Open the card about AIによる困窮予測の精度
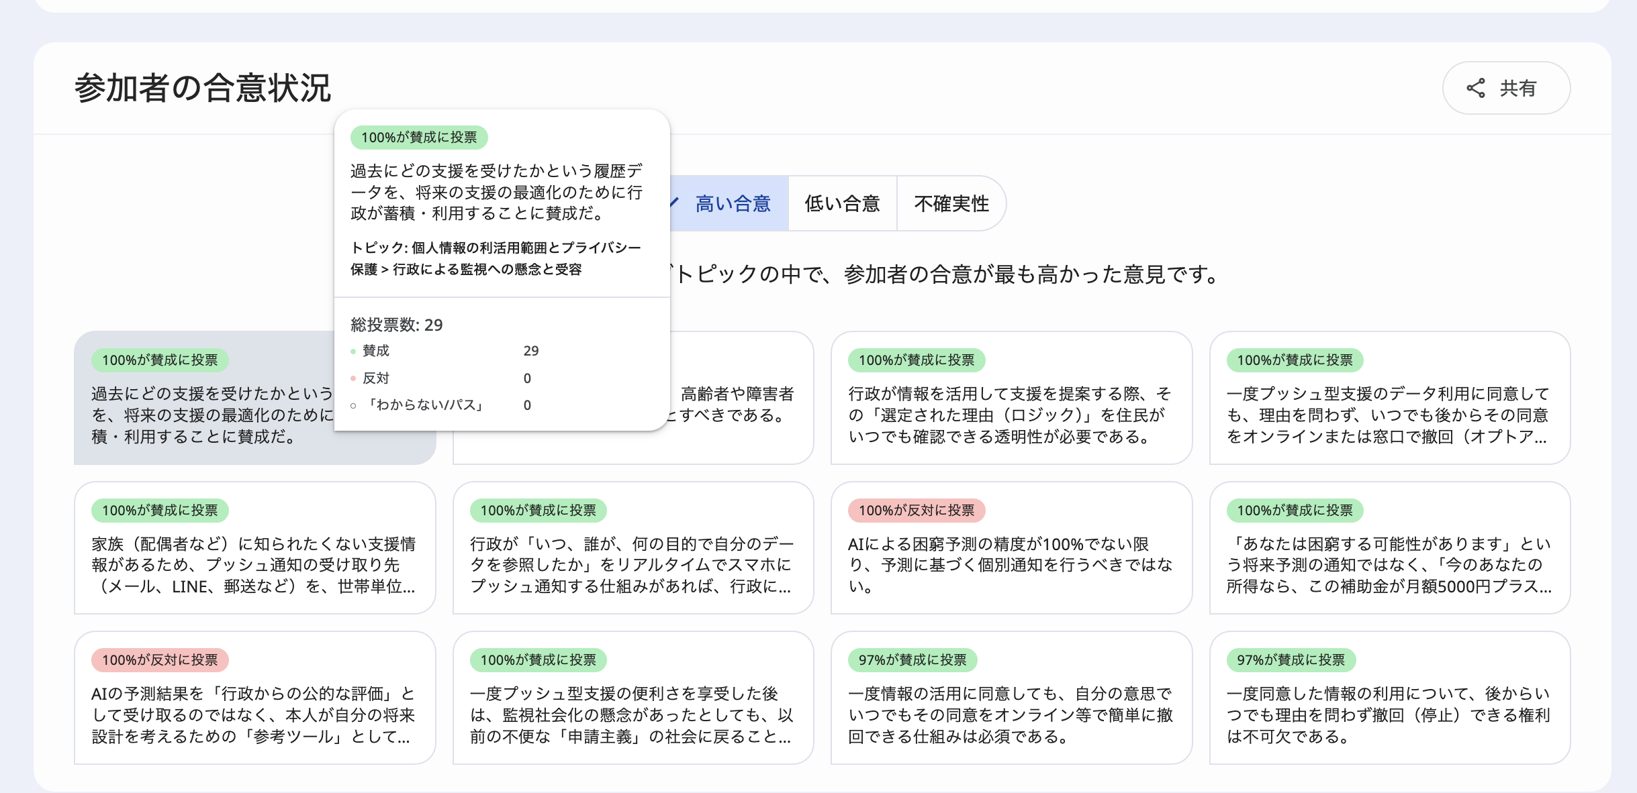This screenshot has width=1637, height=793. pyautogui.click(x=1011, y=547)
